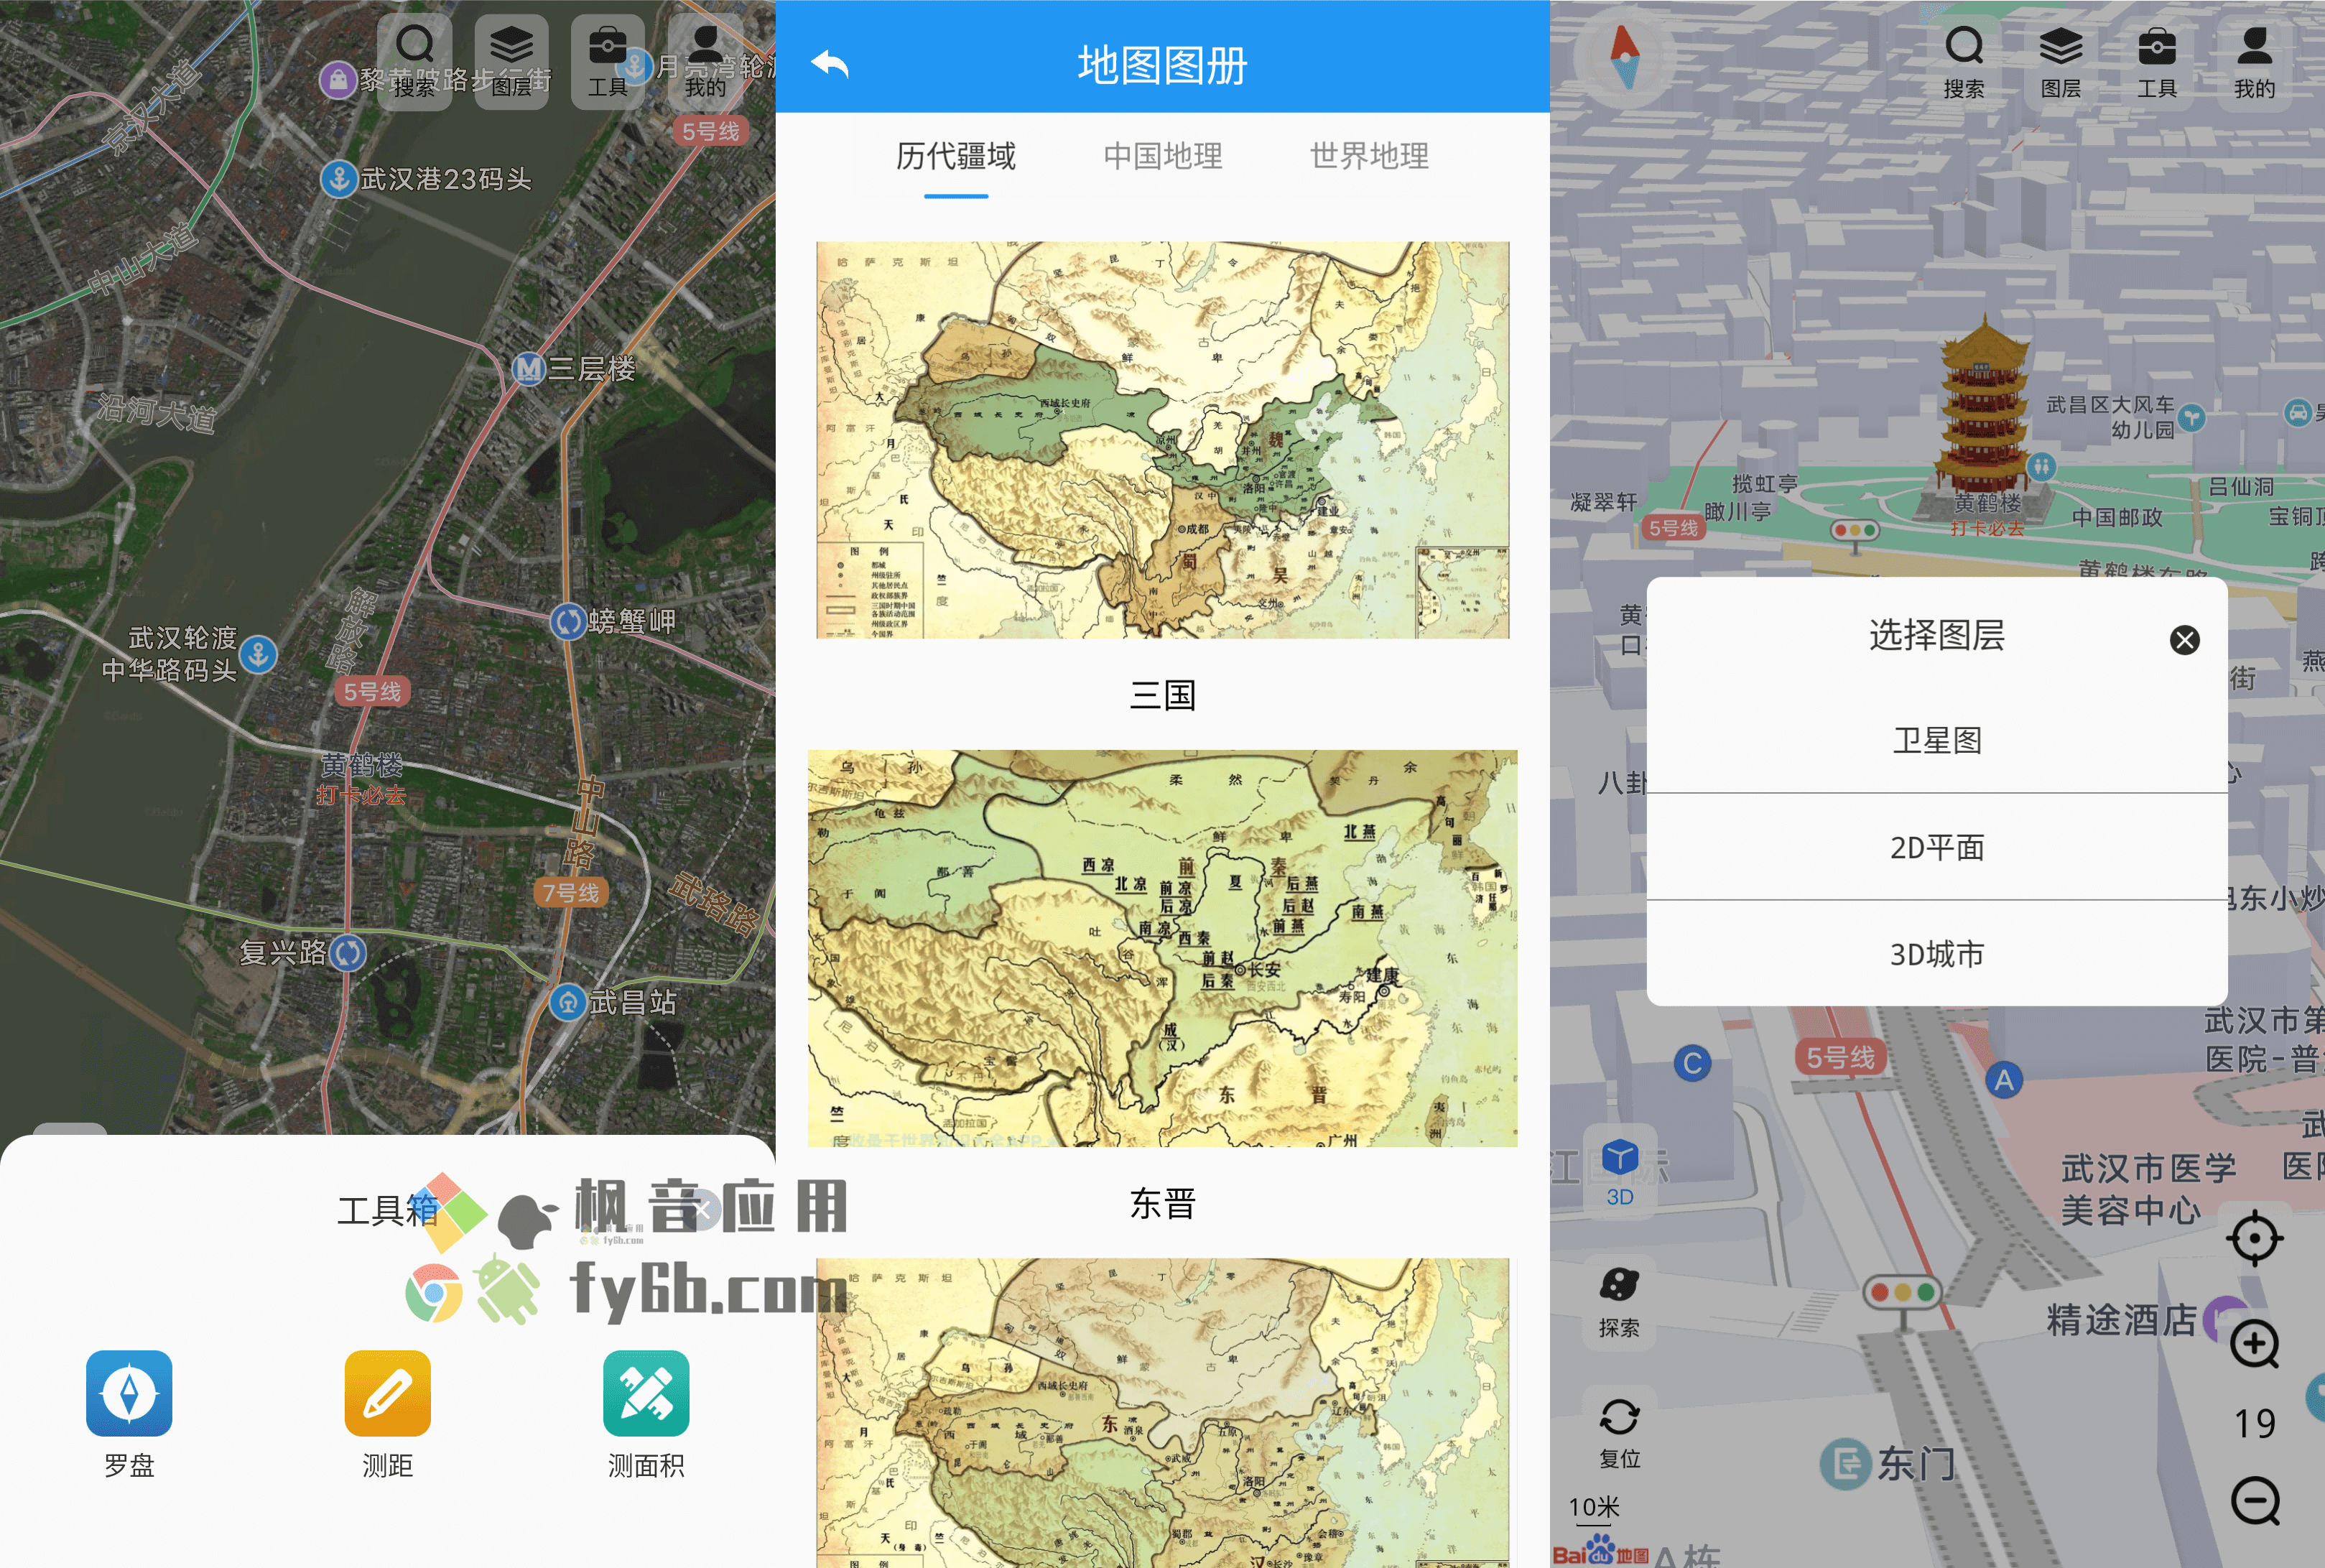Locate my position crosshair icon
The width and height of the screenshot is (2325, 1568).
[2254, 1238]
